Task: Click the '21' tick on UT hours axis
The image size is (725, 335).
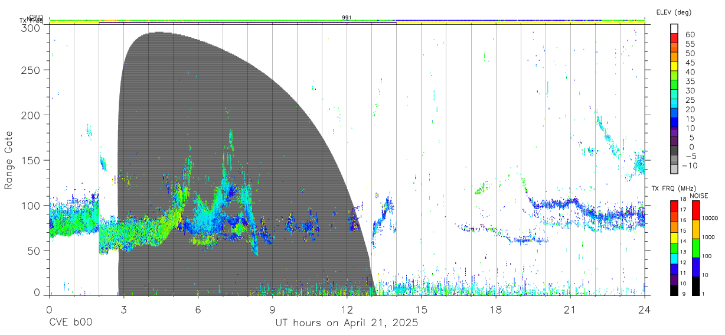Action: pyautogui.click(x=570, y=310)
